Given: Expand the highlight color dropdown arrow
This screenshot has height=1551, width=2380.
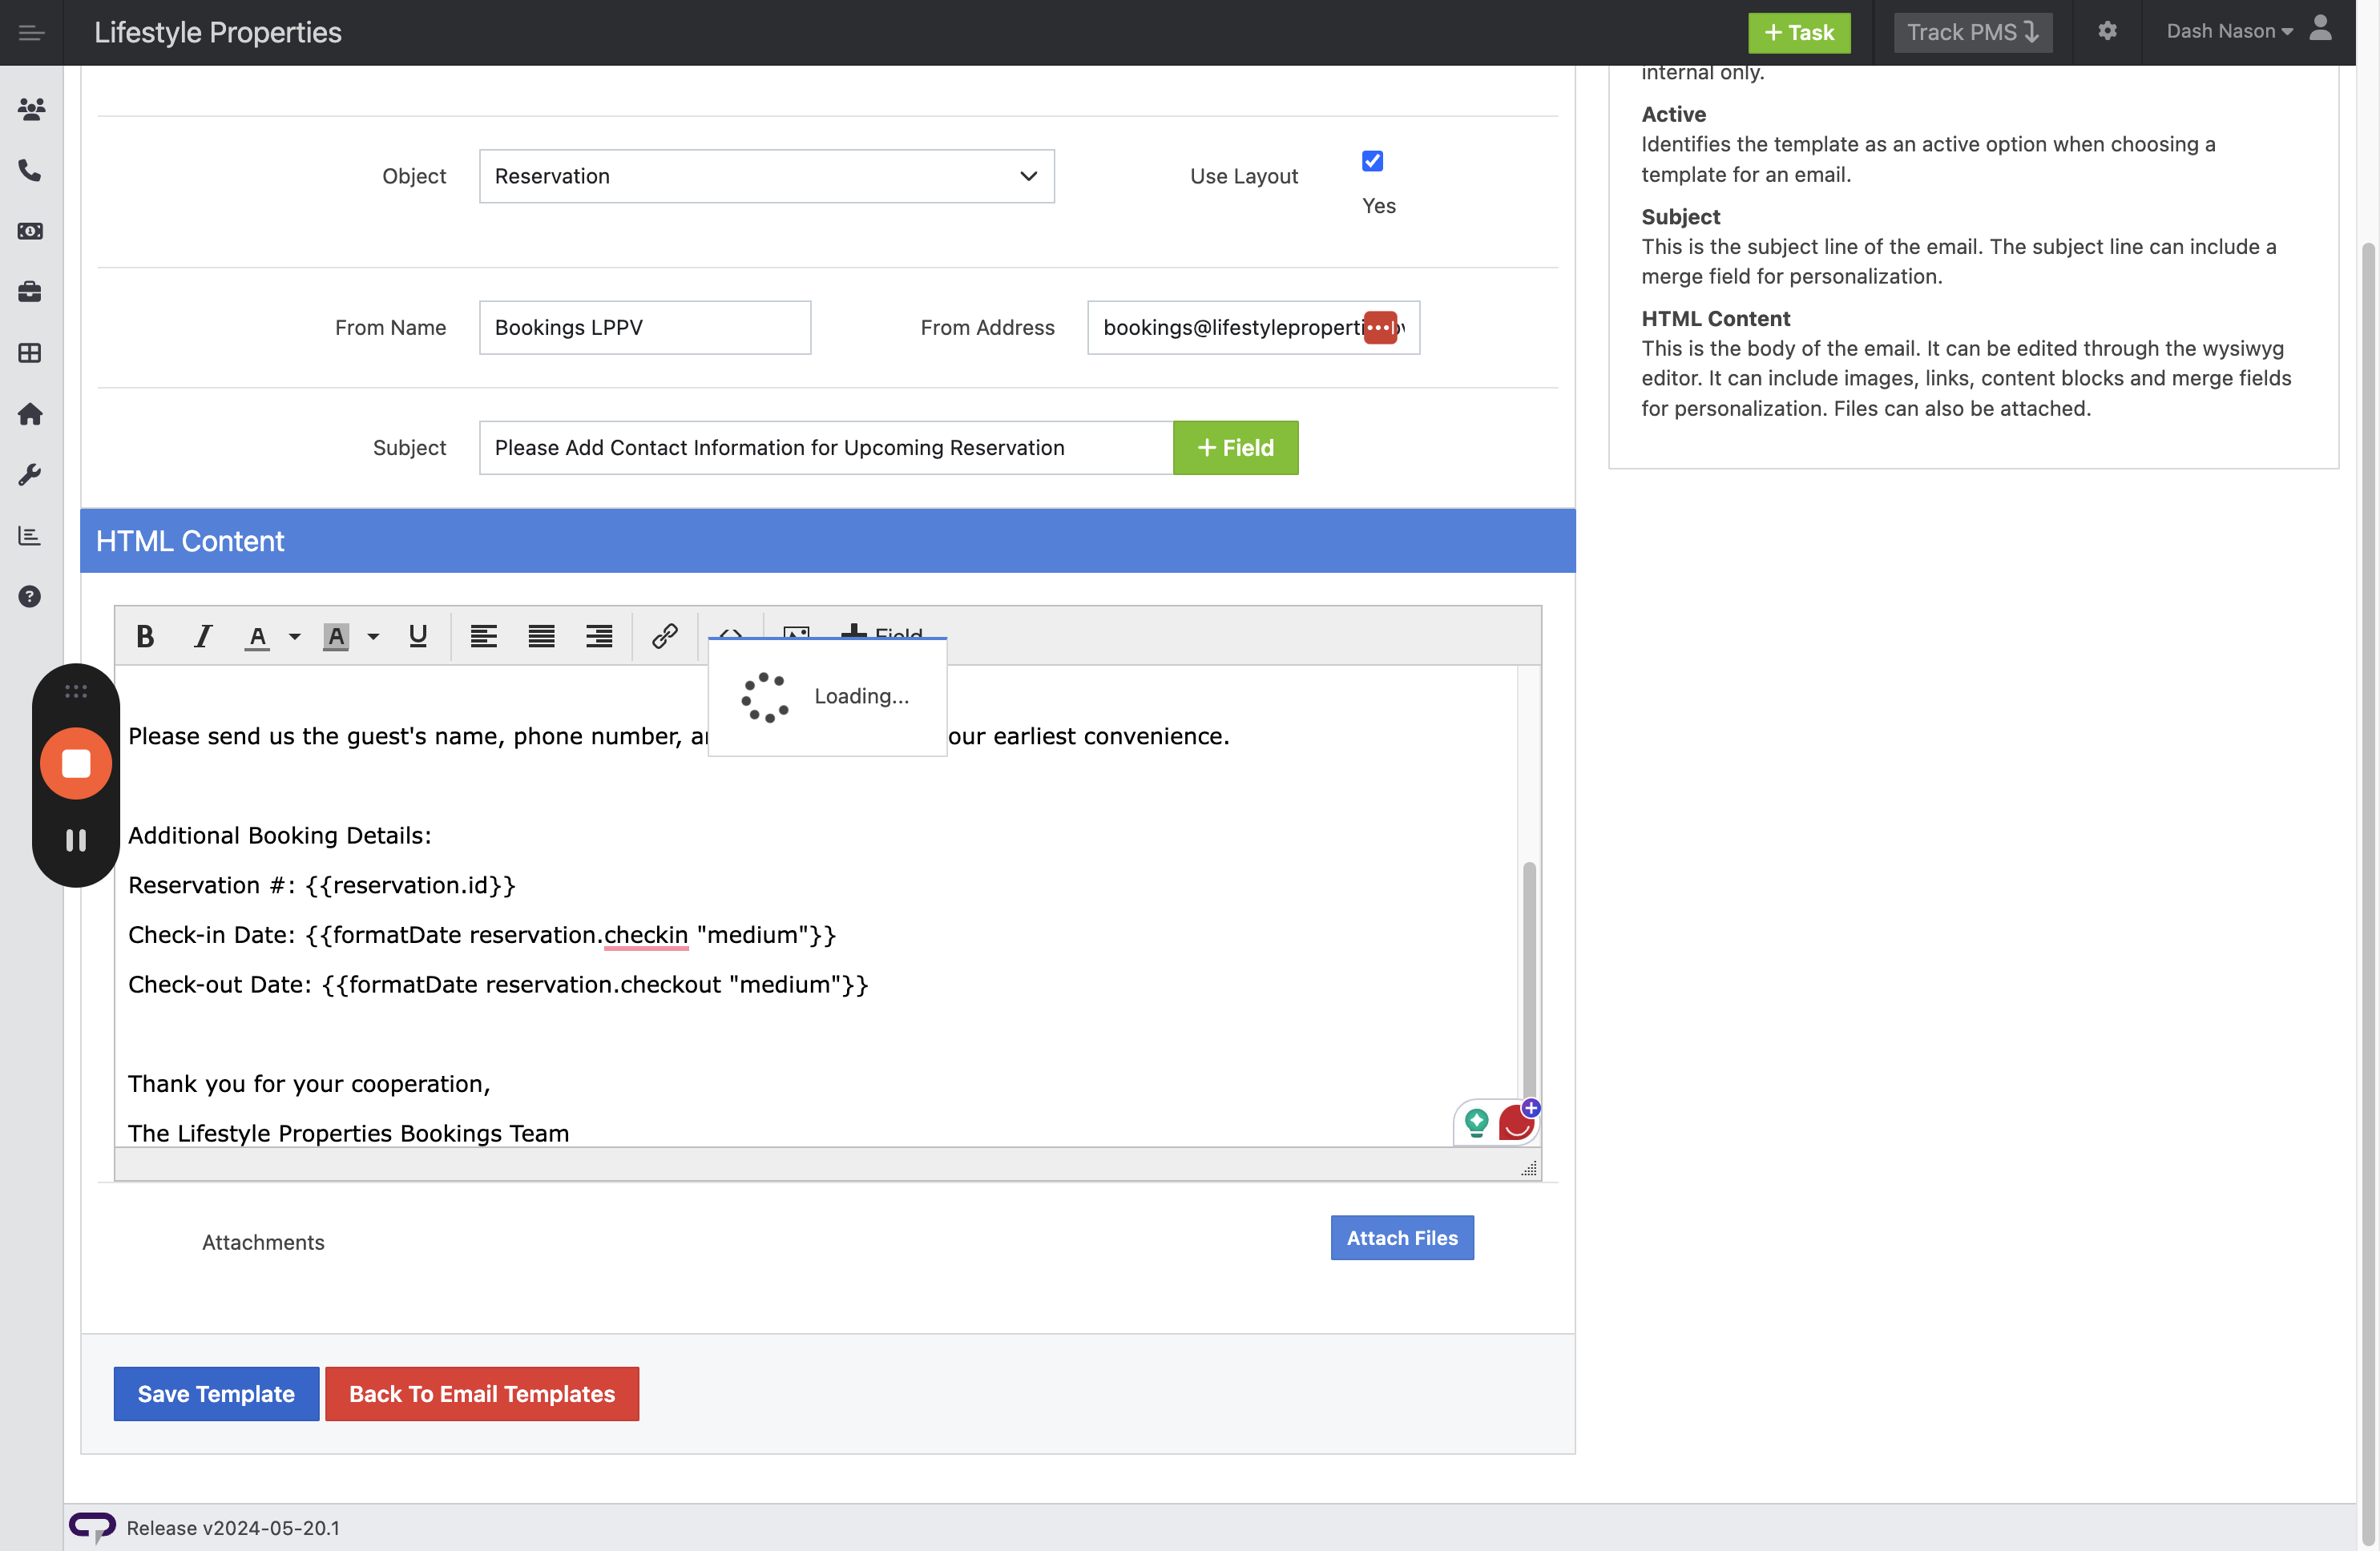Looking at the screenshot, I should 373,636.
